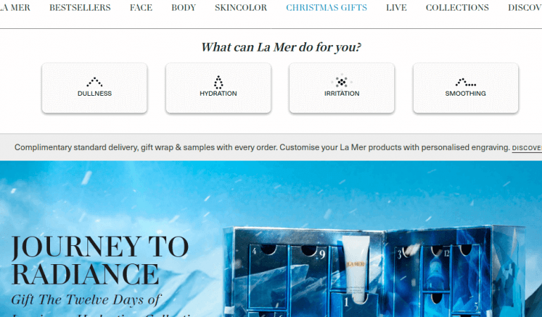Click the Discover link in delivery banner
The width and height of the screenshot is (542, 317).
(x=527, y=148)
